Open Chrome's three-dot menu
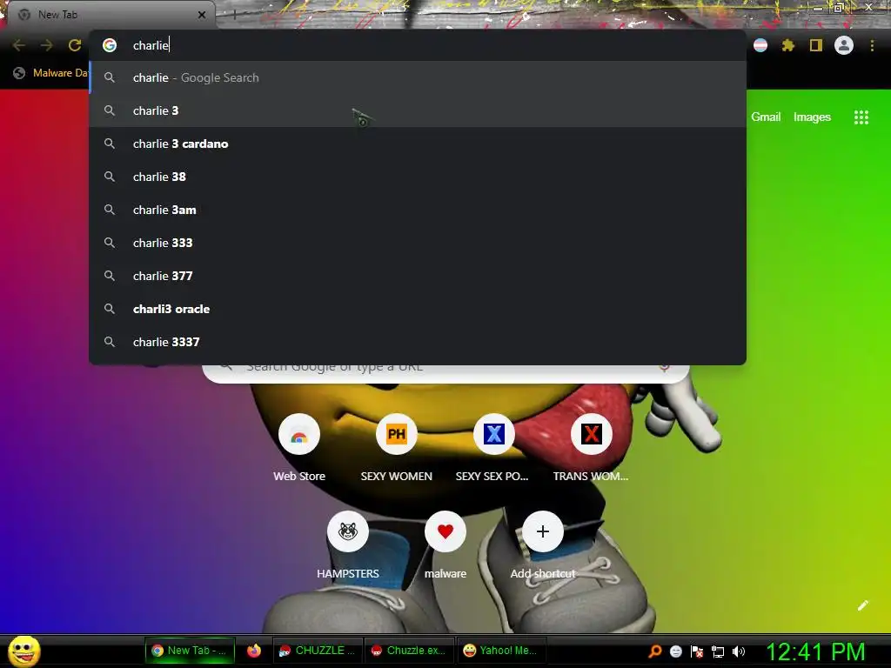This screenshot has height=668, width=891. pyautogui.click(x=872, y=45)
